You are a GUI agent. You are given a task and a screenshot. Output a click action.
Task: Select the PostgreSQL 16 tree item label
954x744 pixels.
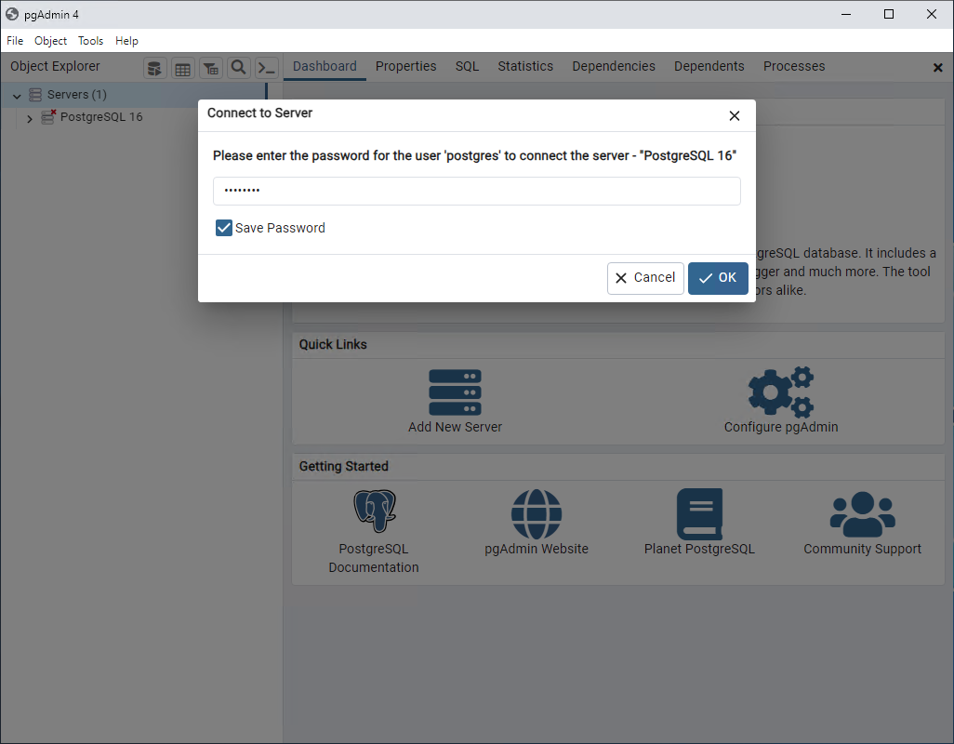coord(101,117)
